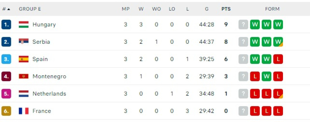
Task: Click the Hungary flag icon
Action: pos(24,25)
